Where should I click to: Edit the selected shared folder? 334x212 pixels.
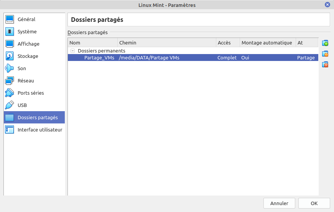(325, 54)
